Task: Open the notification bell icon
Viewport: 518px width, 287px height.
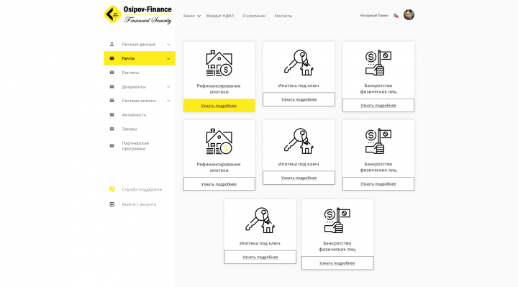Action: pos(396,16)
